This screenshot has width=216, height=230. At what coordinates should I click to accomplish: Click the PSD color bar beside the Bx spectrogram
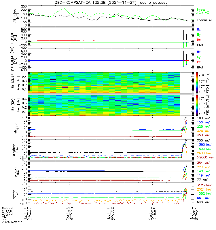197,83
